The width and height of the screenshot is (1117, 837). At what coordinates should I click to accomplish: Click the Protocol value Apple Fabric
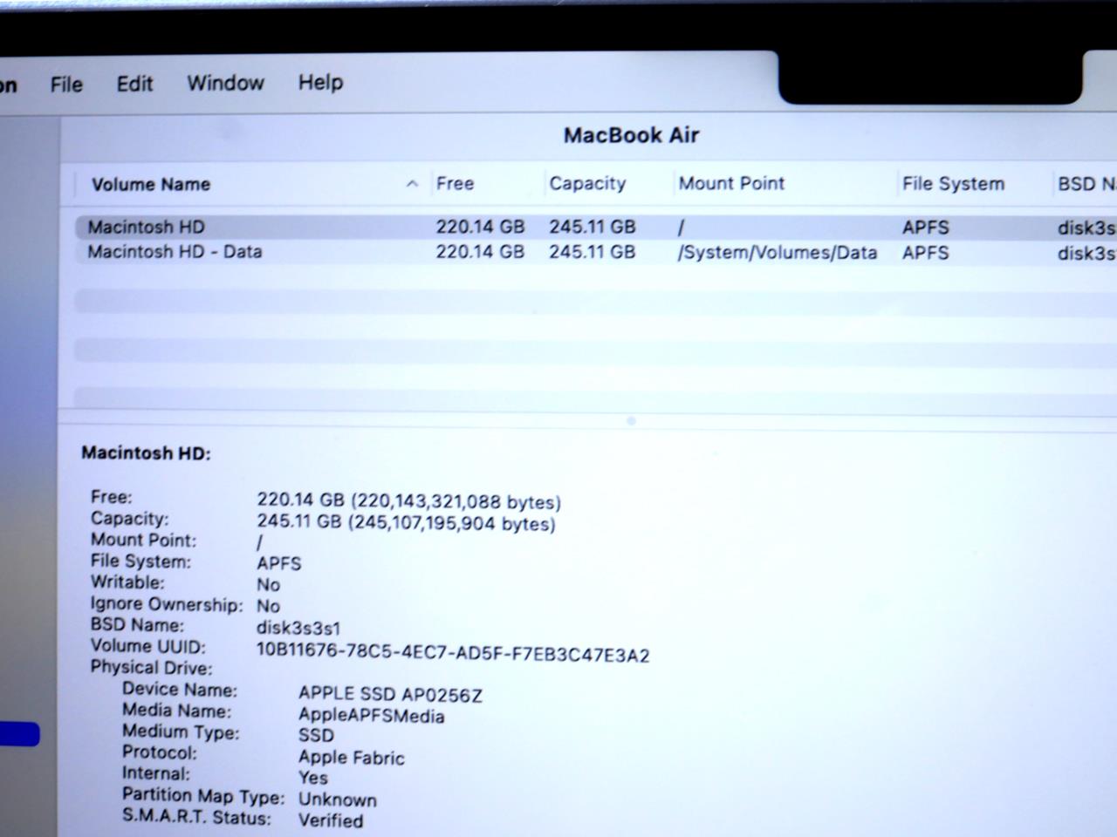pyautogui.click(x=351, y=758)
